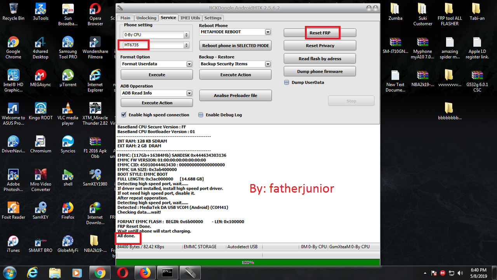The width and height of the screenshot is (497, 280).
Task: Click the Reset FRP button
Action: 320,33
